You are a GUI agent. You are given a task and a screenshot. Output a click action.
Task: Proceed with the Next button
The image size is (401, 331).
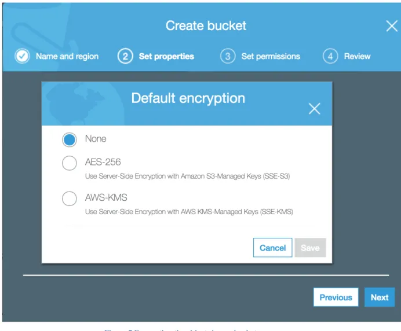click(x=380, y=297)
